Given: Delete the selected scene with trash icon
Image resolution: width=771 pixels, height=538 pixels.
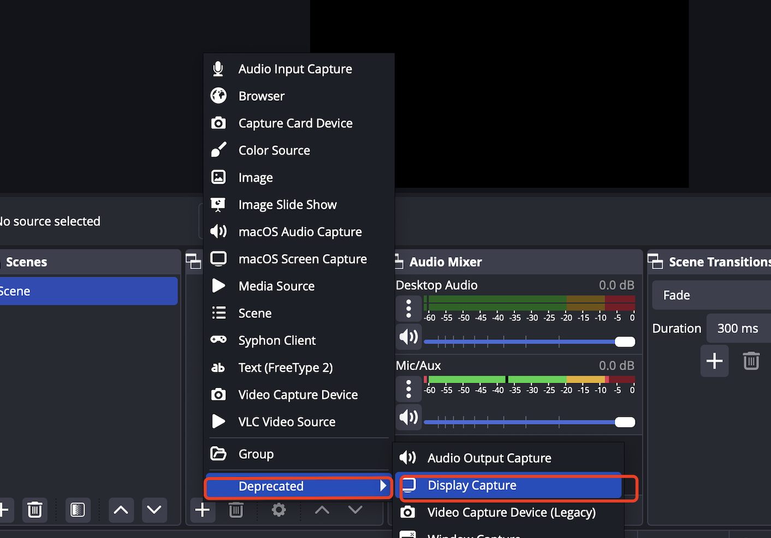Looking at the screenshot, I should (x=35, y=510).
